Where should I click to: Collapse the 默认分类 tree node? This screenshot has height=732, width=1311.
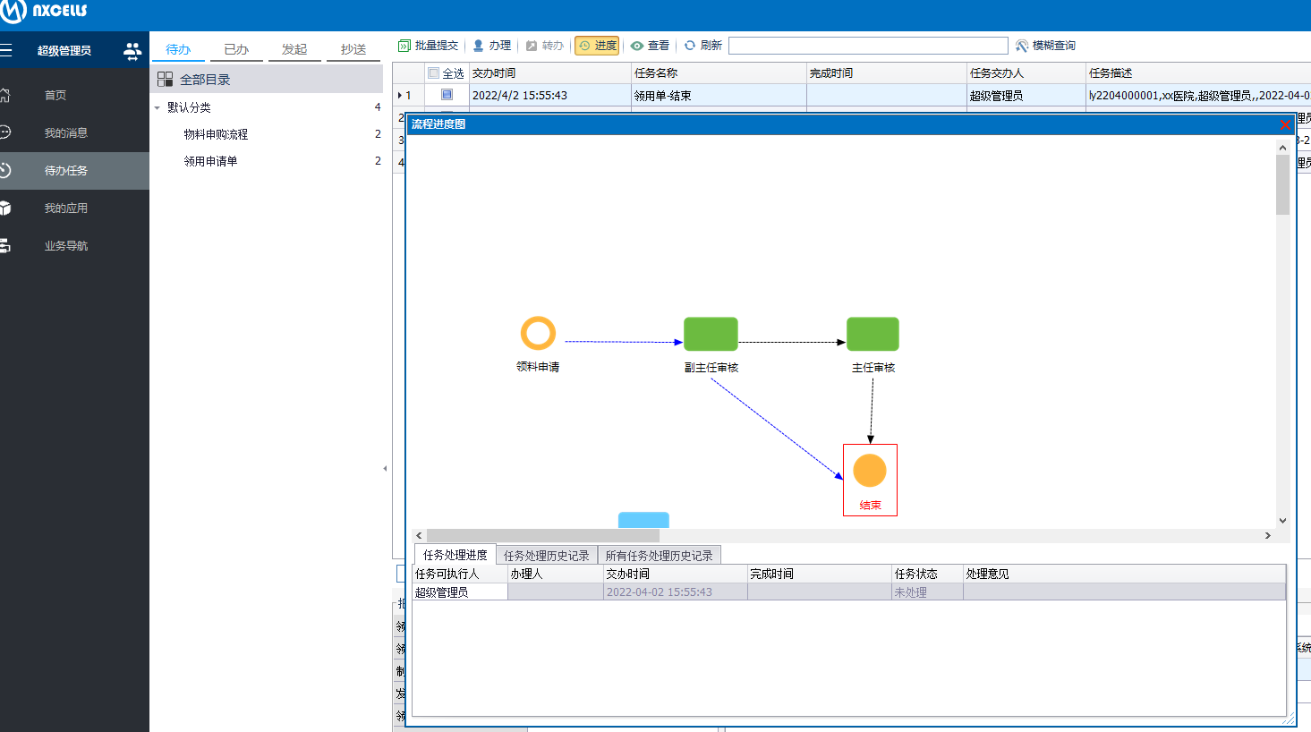[157, 107]
